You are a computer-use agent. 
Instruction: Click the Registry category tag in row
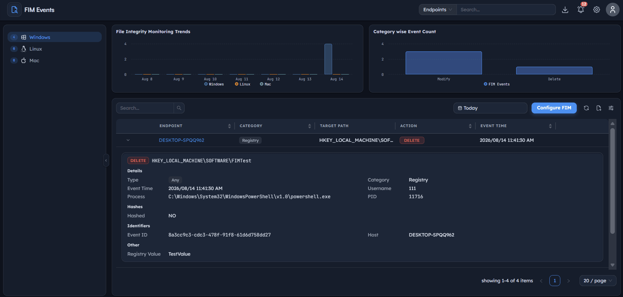250,140
